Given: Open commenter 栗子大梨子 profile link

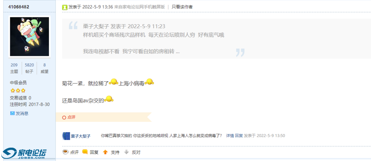Looking at the screenshot, I should pos(81,136).
